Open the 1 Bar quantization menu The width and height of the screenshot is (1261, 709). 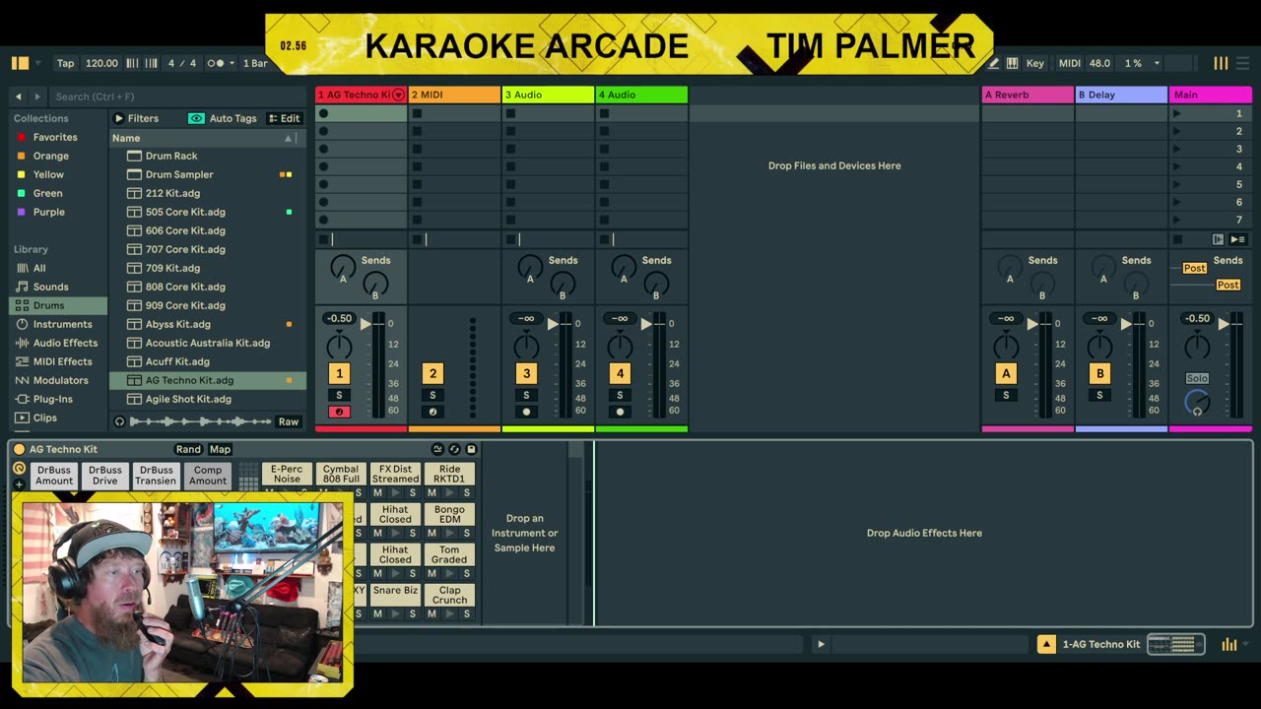click(x=255, y=63)
